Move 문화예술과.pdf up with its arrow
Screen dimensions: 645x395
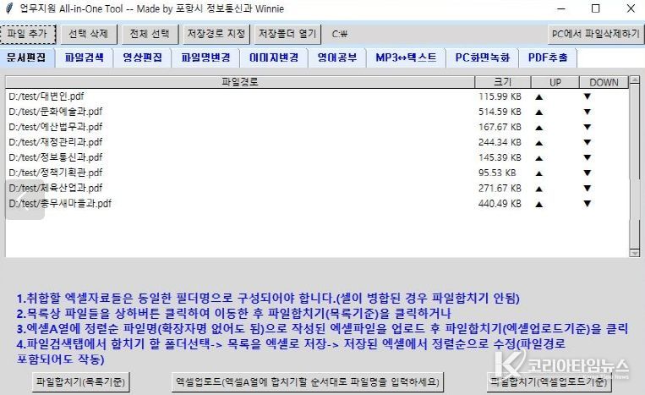pos(538,112)
